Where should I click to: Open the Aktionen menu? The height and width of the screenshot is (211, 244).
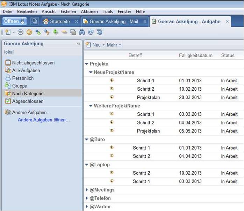[x=89, y=12]
